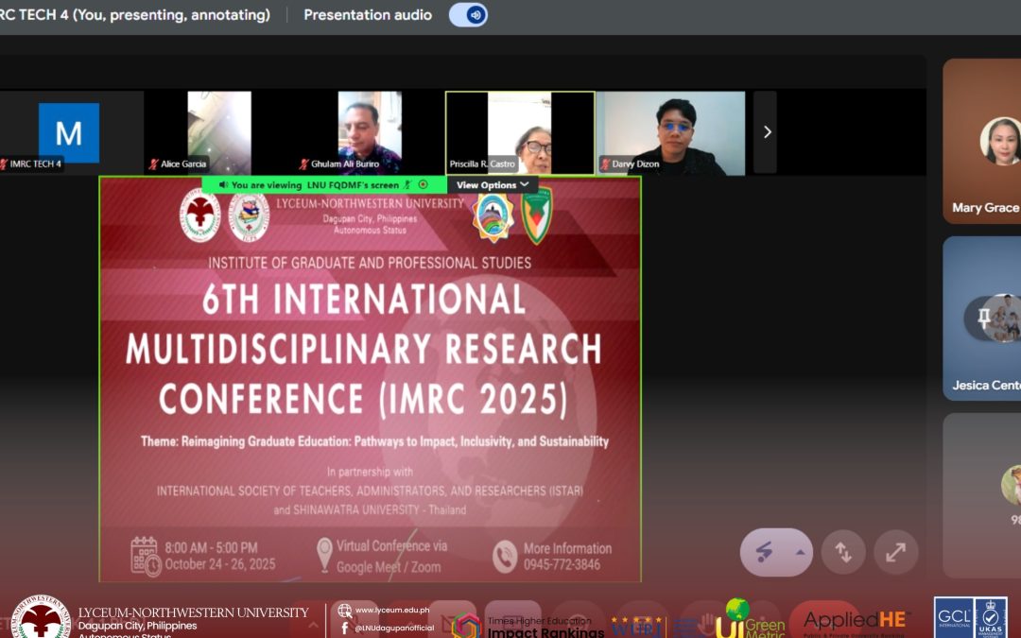Click Darvy Dizon's muted mic icon
Viewport: 1021px width, 638px height.
click(605, 164)
